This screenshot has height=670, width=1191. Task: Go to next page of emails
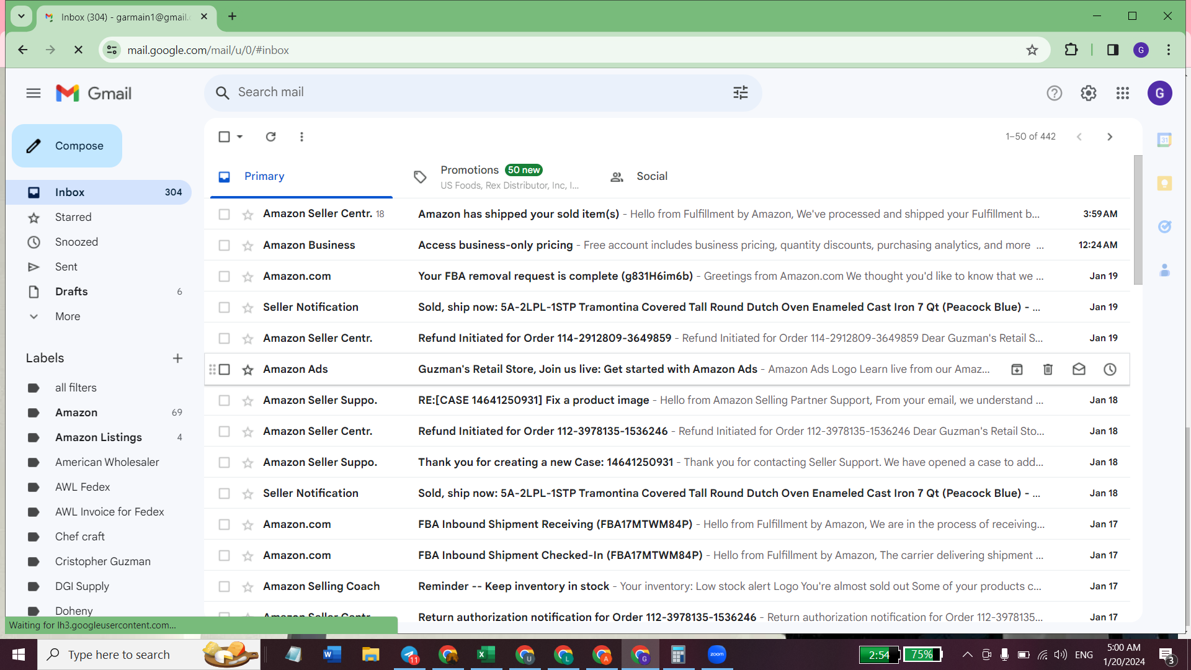pos(1110,136)
